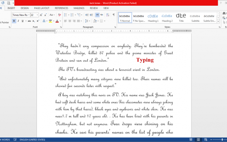Toggle right-to-left text direction

click(x=102, y=15)
